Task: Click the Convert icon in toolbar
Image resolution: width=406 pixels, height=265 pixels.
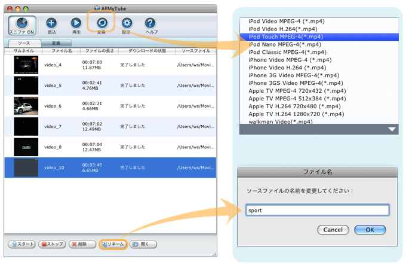Action: (102, 23)
